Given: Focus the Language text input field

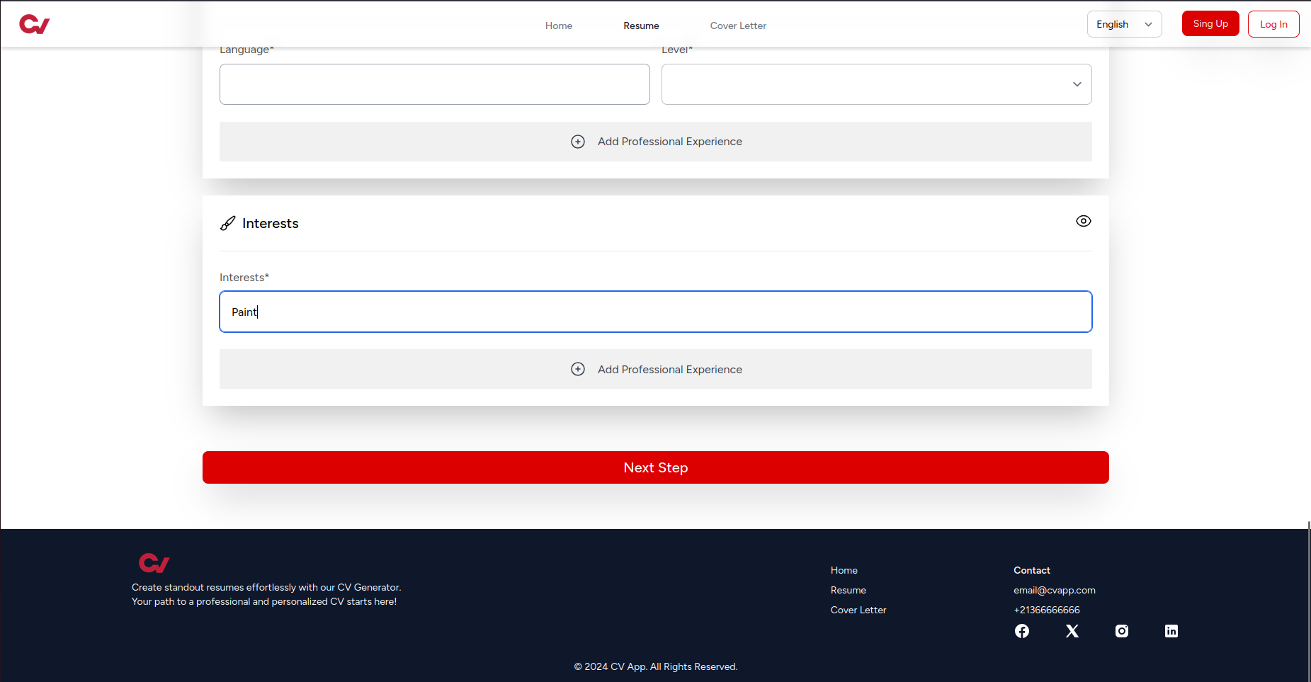Looking at the screenshot, I should (x=434, y=84).
